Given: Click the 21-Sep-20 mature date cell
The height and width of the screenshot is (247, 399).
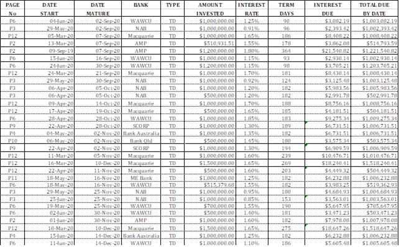Looking at the screenshot, I should [98, 73].
